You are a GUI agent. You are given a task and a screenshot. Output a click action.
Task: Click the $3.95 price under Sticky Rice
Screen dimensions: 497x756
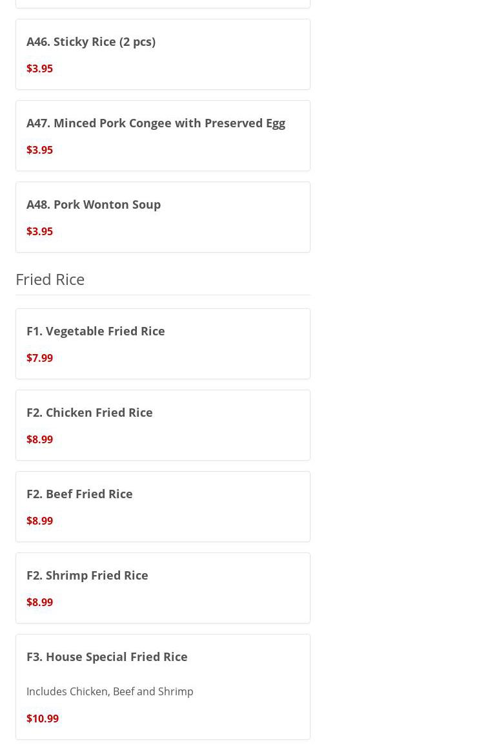click(x=40, y=68)
